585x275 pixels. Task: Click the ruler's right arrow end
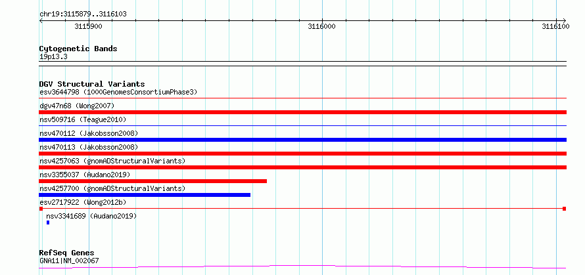pos(564,20)
